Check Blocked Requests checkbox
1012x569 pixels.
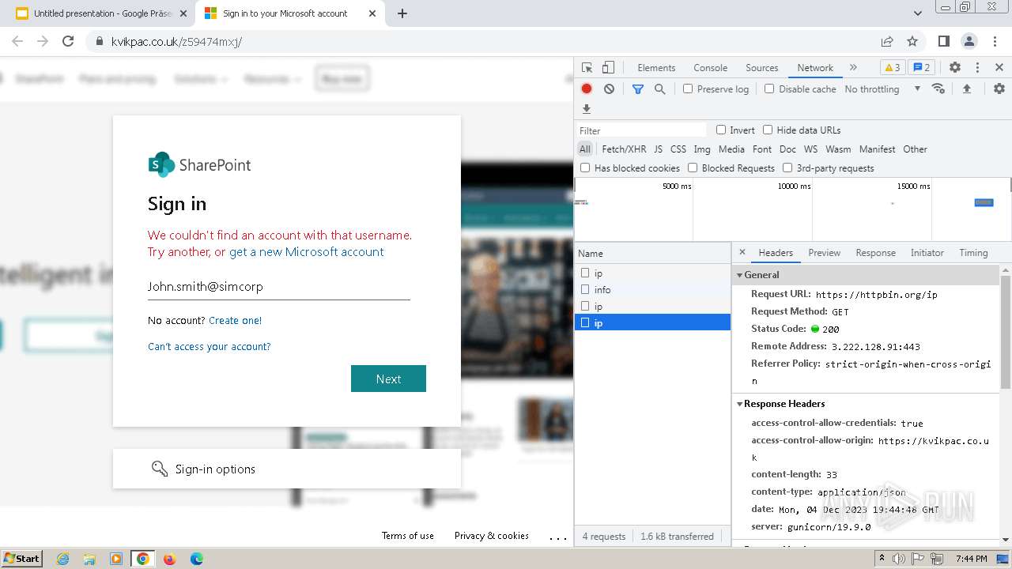pos(693,168)
